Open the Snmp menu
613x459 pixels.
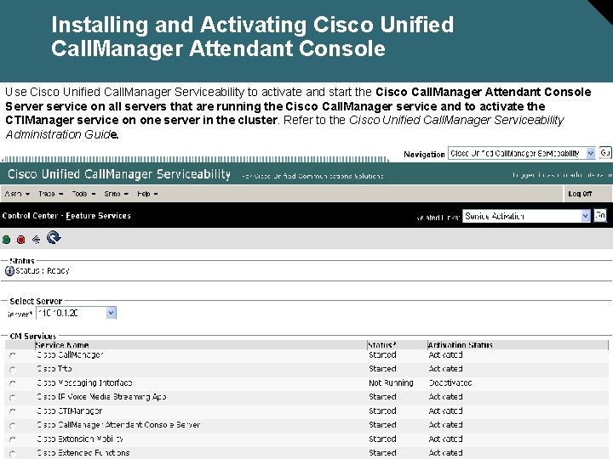coord(117,194)
